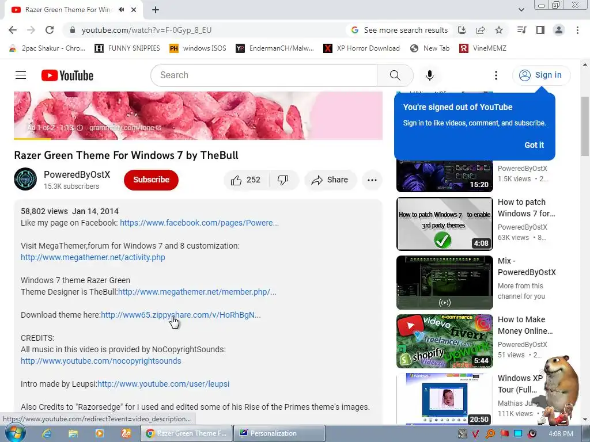Open the VineMEMZ bookmark

click(x=483, y=48)
